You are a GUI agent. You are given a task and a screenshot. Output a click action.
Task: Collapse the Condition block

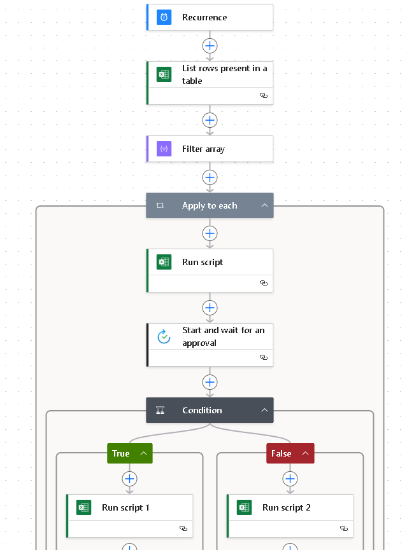[264, 410]
